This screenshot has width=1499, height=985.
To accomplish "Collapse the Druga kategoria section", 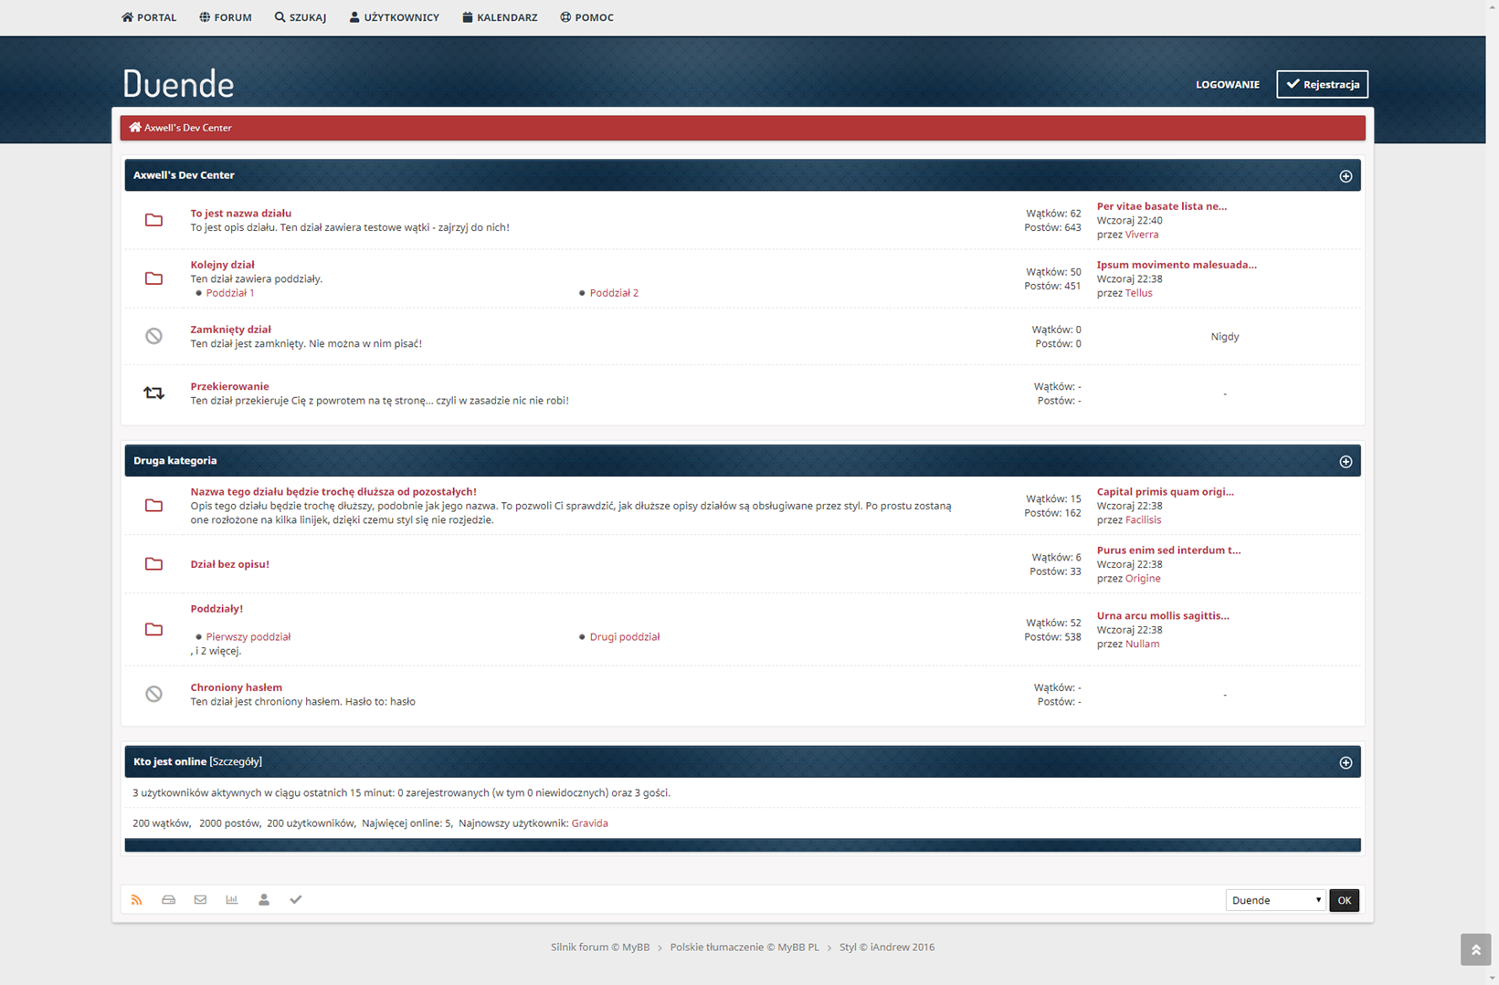I will (x=1346, y=462).
